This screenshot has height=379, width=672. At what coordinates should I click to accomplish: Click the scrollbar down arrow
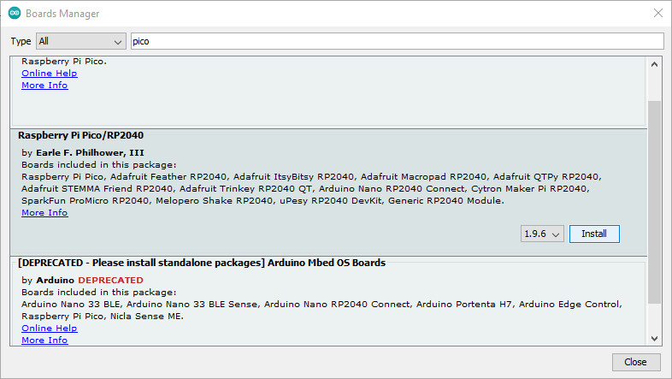[654, 339]
